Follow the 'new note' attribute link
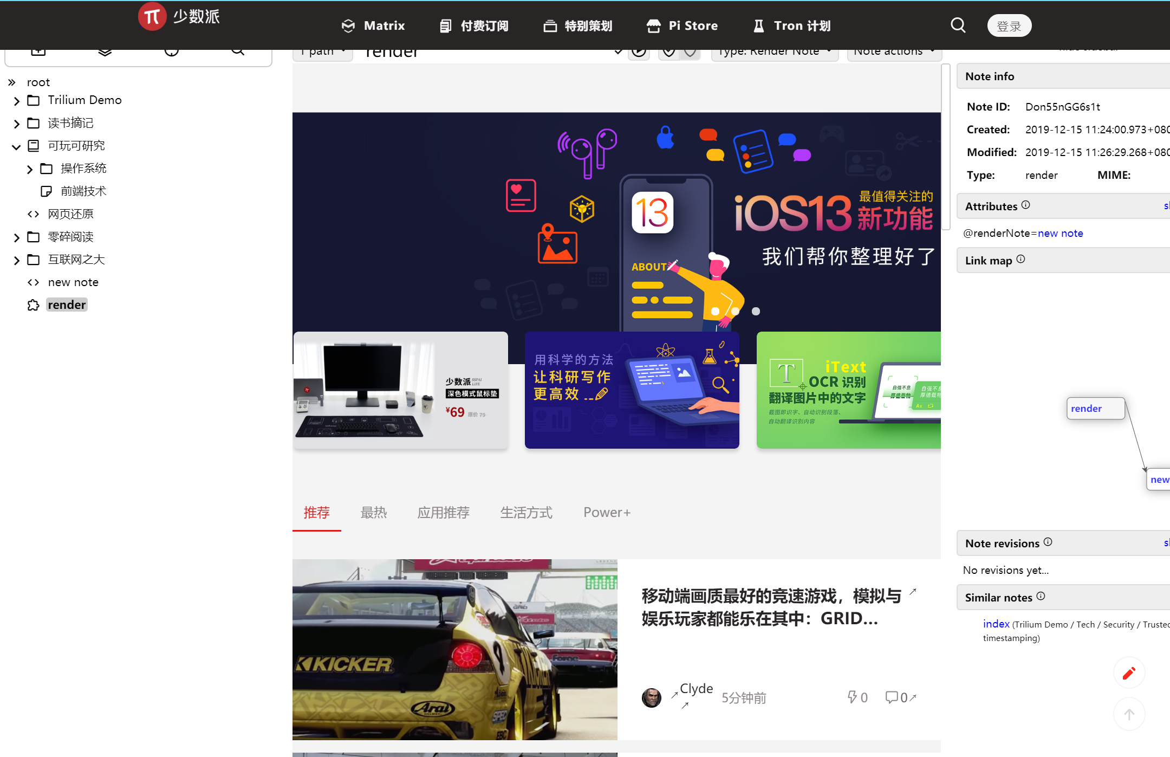 [1060, 233]
